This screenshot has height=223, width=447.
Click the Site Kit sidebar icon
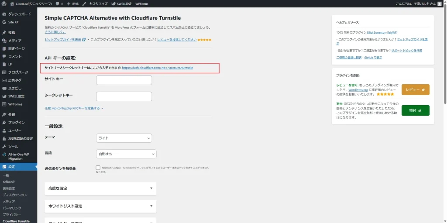[x=4, y=22]
